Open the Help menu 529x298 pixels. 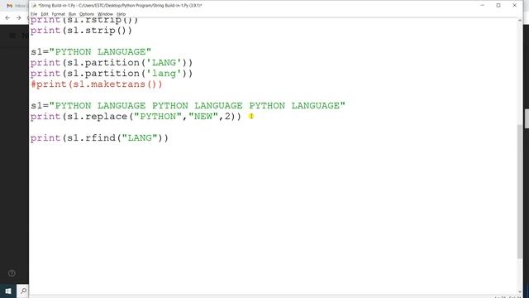pos(122,14)
